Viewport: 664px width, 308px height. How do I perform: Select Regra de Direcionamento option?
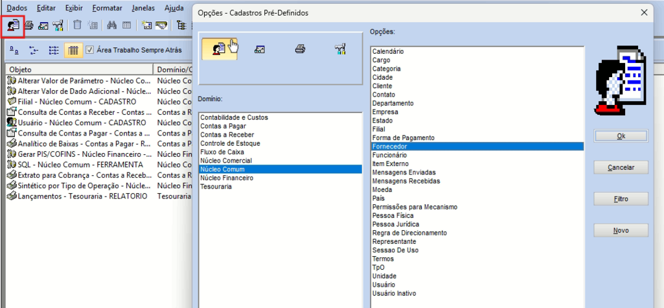coord(477,233)
